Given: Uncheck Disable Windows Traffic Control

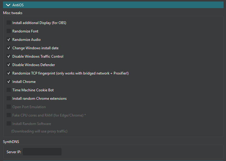Looking at the screenshot, I should point(9,56).
